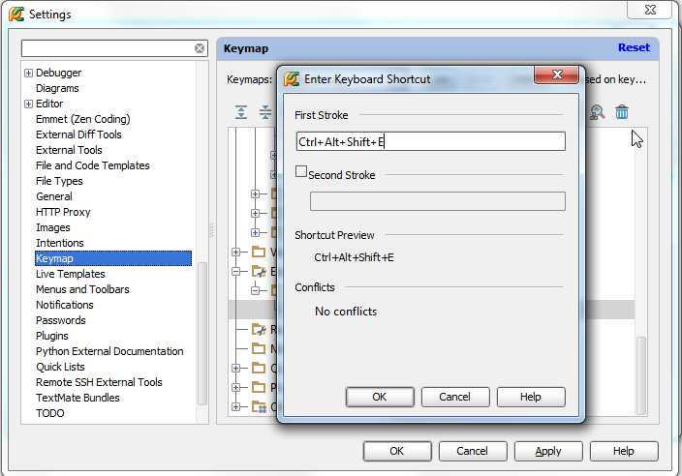Open External Diff Tools settings
This screenshot has height=476, width=682.
click(78, 134)
